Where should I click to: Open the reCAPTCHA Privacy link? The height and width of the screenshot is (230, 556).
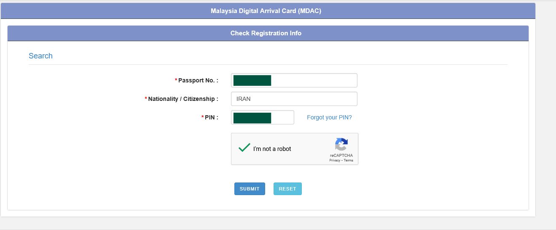pos(335,161)
